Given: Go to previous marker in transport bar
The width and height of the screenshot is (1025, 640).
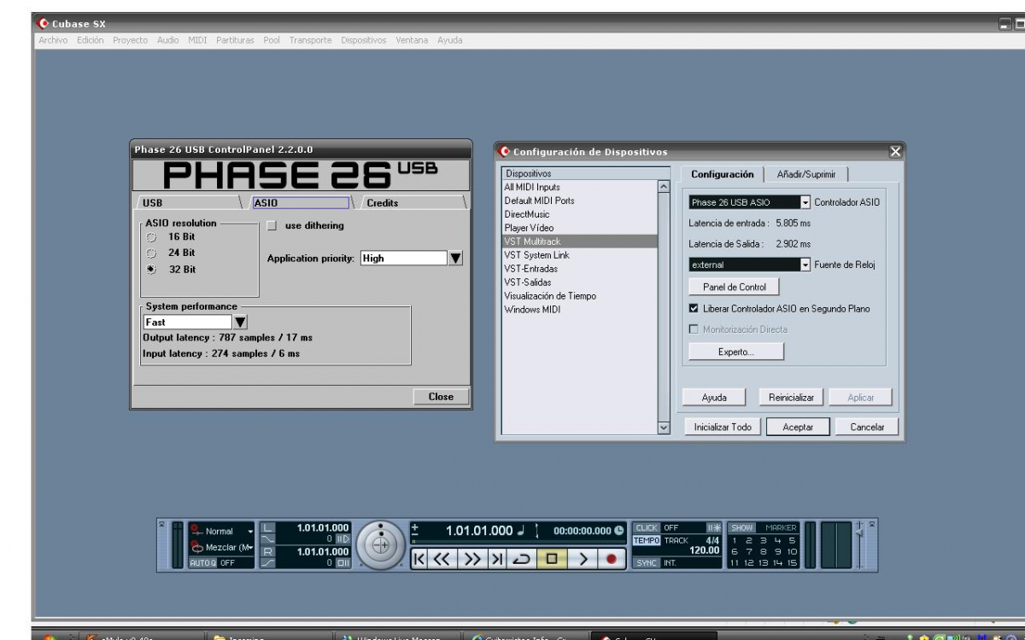Looking at the screenshot, I should pyautogui.click(x=419, y=559).
